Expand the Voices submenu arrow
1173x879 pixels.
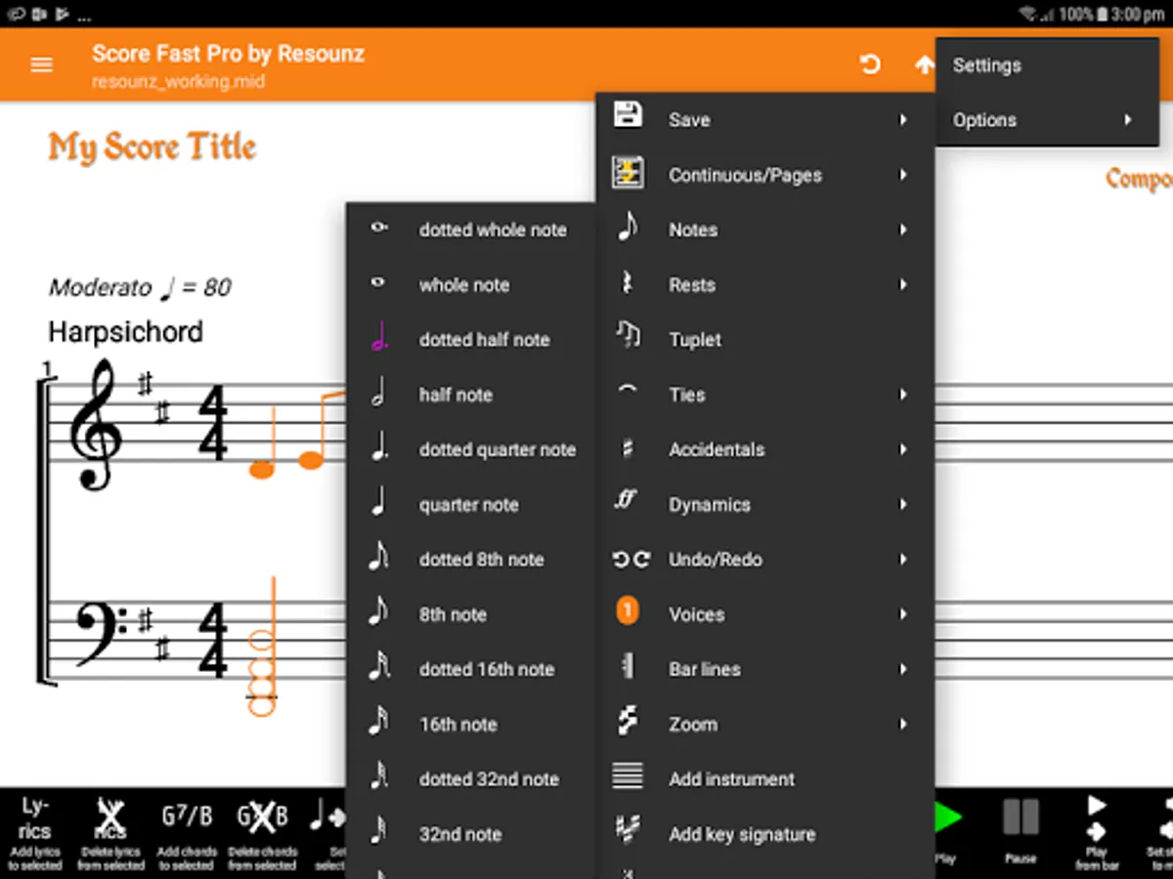pyautogui.click(x=903, y=614)
